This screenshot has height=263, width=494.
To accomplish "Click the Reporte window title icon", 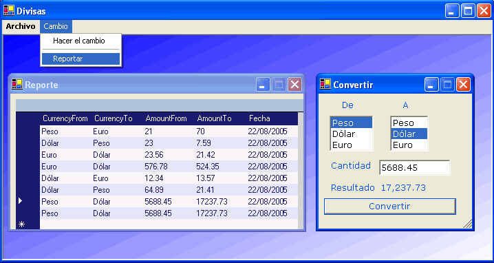I will point(17,84).
